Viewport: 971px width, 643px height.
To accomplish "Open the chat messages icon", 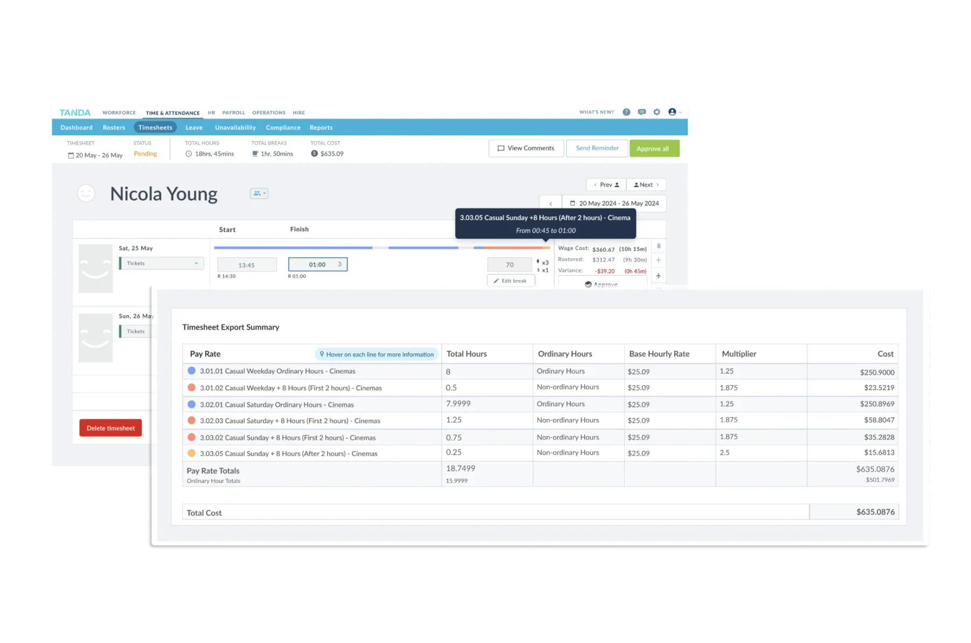I will tap(642, 112).
